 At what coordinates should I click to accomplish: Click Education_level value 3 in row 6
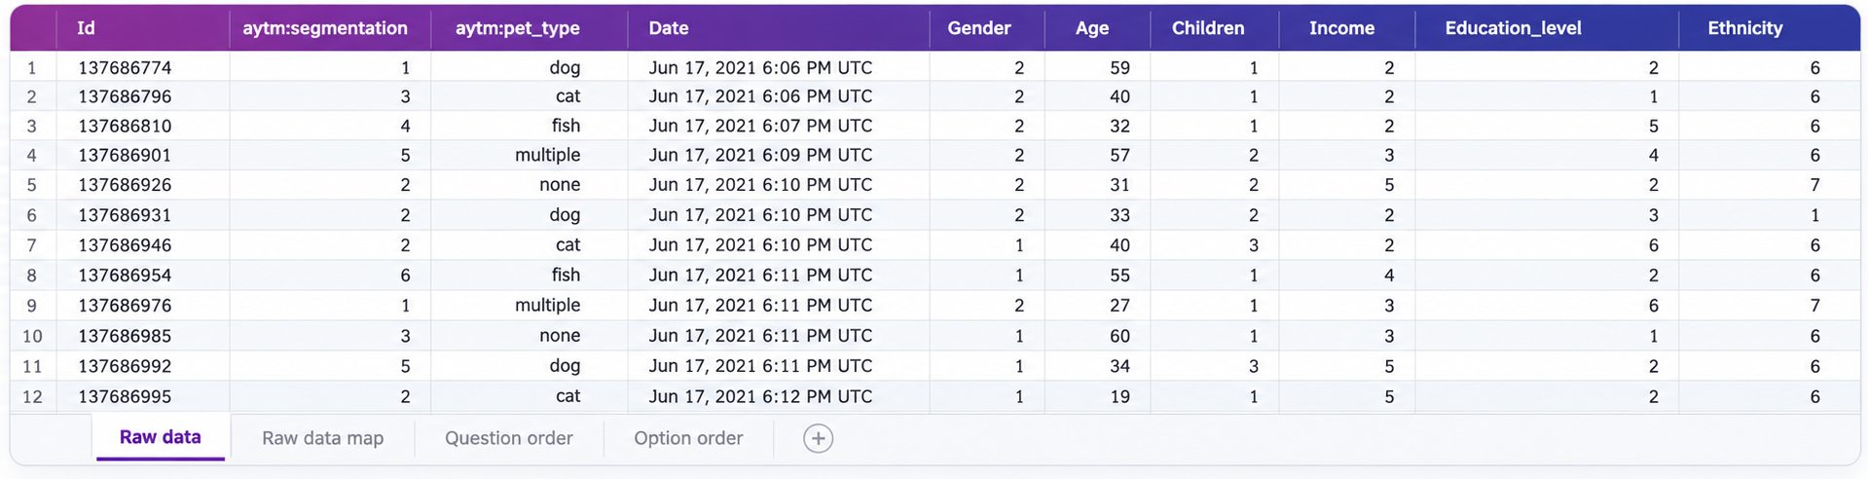[x=1653, y=215]
